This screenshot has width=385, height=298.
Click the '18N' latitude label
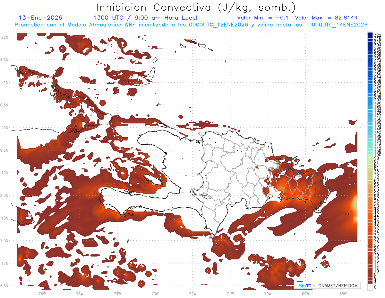coord(5,218)
